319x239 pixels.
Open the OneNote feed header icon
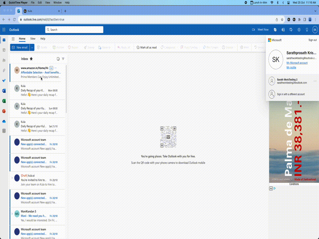[x=283, y=30]
